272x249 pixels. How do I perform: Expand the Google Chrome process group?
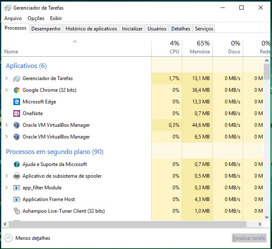click(x=7, y=90)
